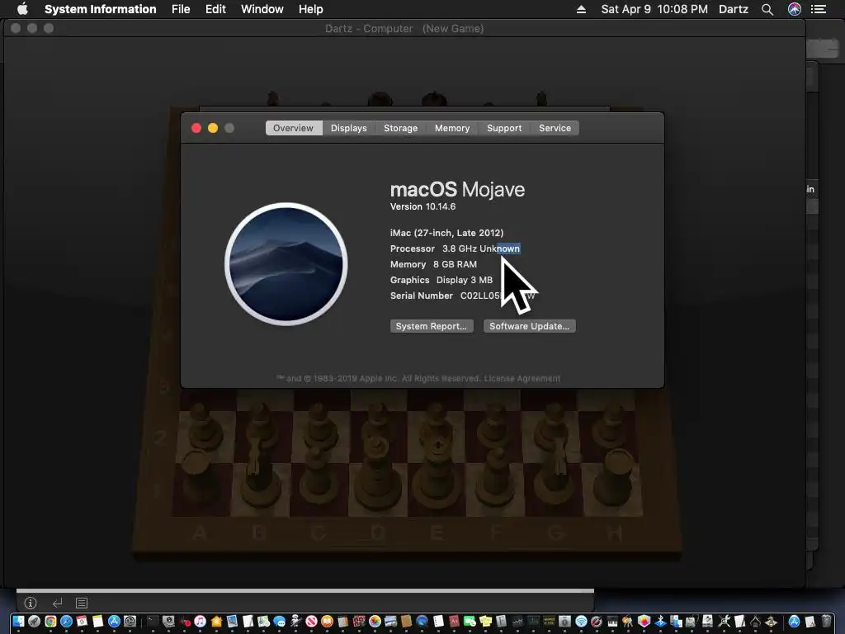Click the Software Update... button
Screen dimensions: 845x634
point(529,326)
